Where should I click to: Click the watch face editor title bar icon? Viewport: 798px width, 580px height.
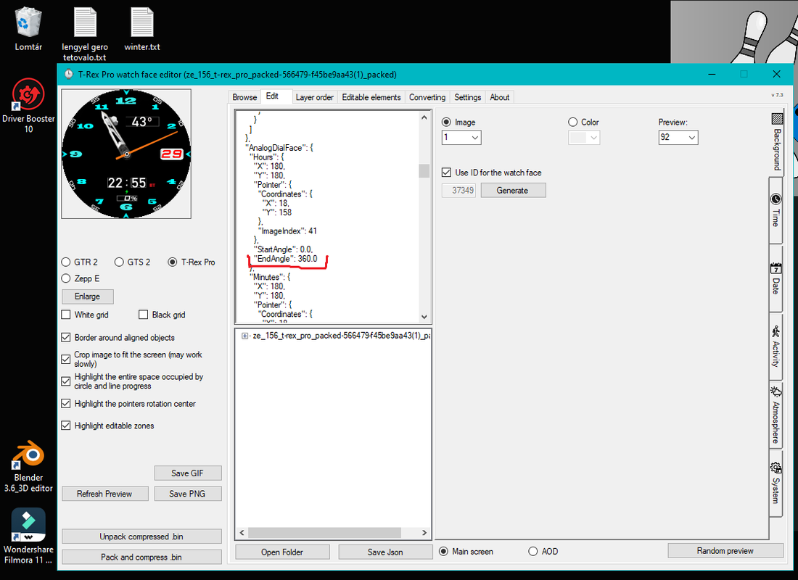point(69,74)
